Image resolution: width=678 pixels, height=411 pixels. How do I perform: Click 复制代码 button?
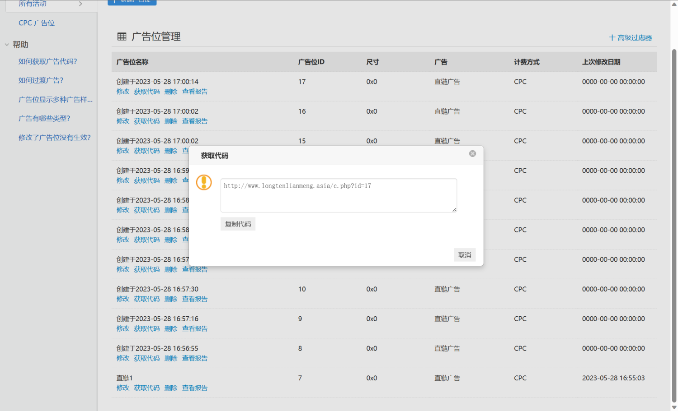tap(238, 224)
